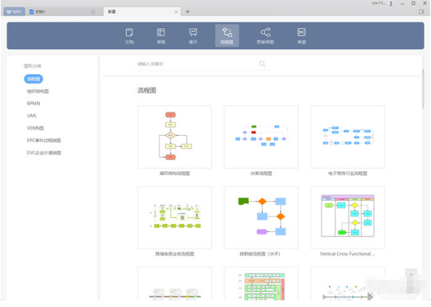Click the vertical scrollbar on the right

tap(424, 89)
